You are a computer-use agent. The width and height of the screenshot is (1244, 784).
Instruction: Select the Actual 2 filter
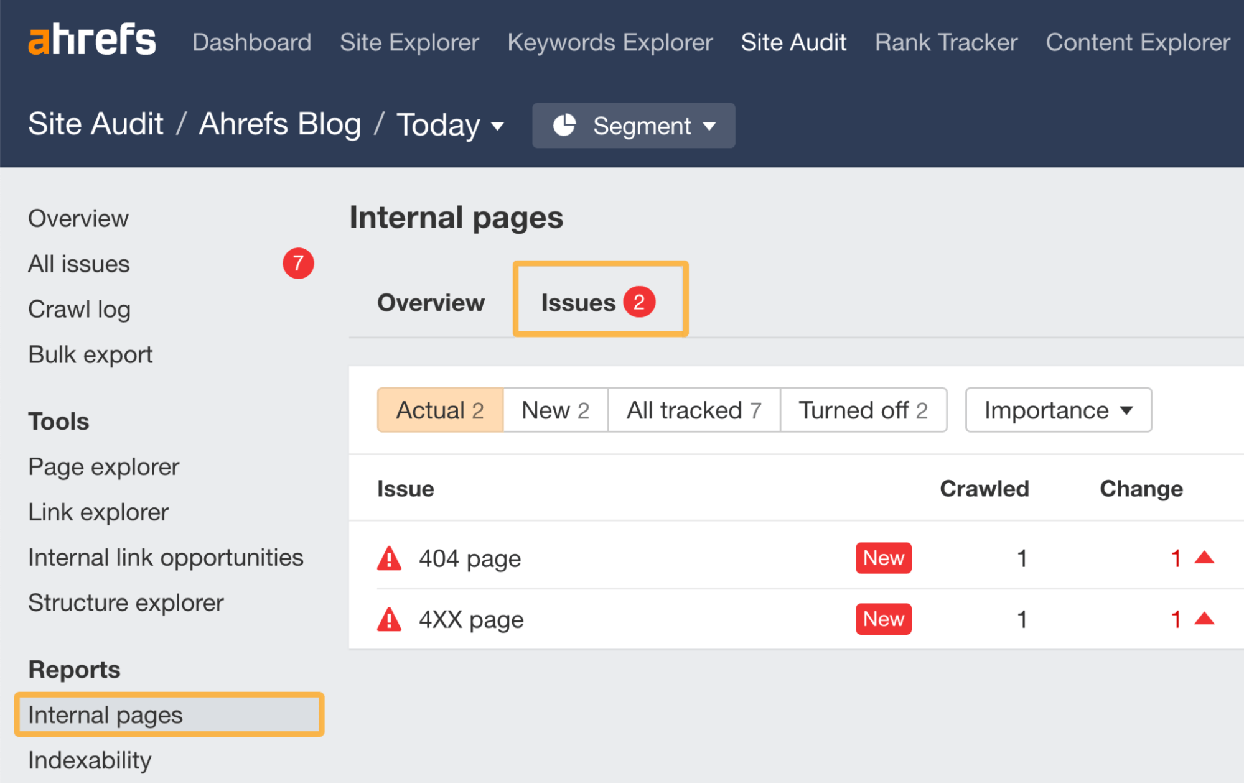[x=439, y=410]
